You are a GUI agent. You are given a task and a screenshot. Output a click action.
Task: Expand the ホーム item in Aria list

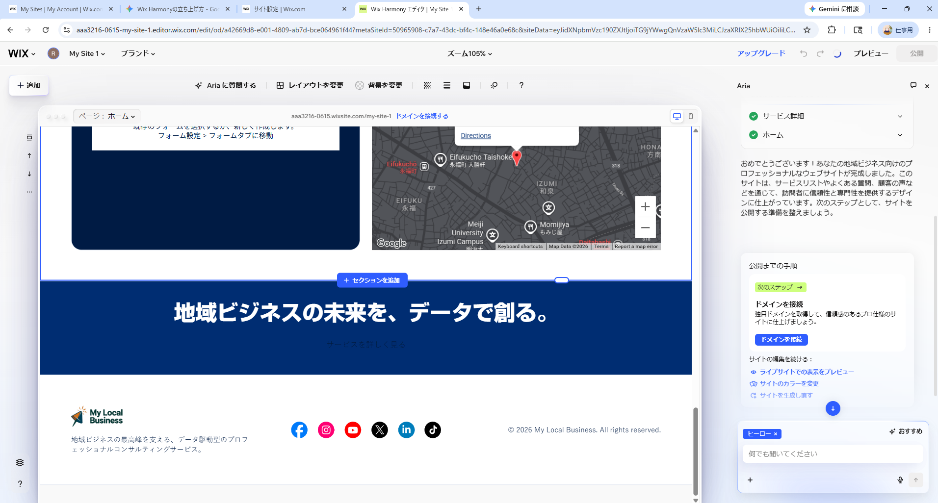click(x=827, y=135)
